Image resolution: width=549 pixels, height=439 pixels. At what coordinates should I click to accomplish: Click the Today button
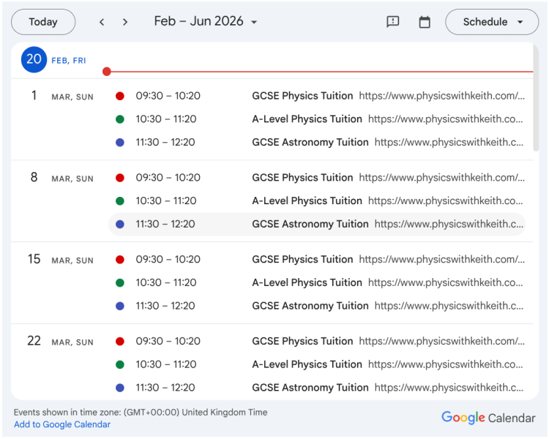click(43, 22)
